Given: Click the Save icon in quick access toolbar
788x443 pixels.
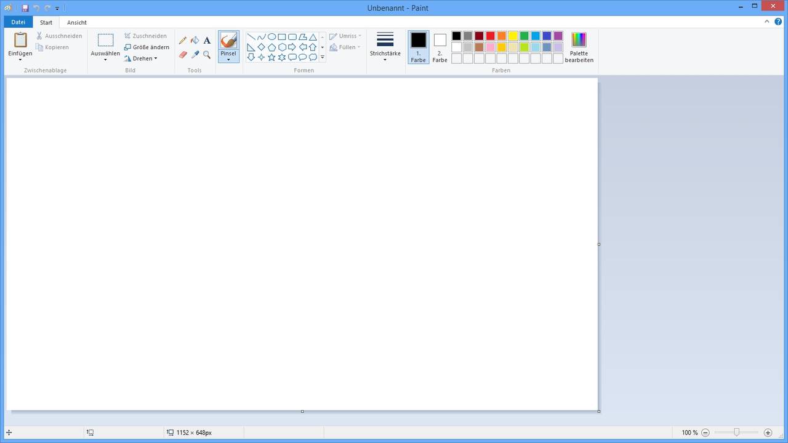Looking at the screenshot, I should click(x=25, y=8).
